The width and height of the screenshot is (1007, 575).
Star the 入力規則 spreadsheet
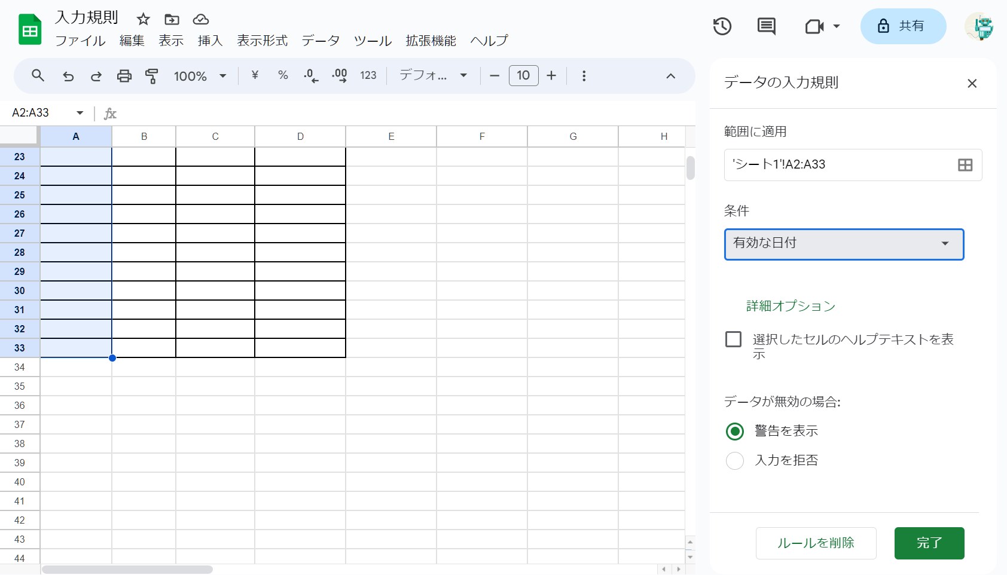pos(143,19)
